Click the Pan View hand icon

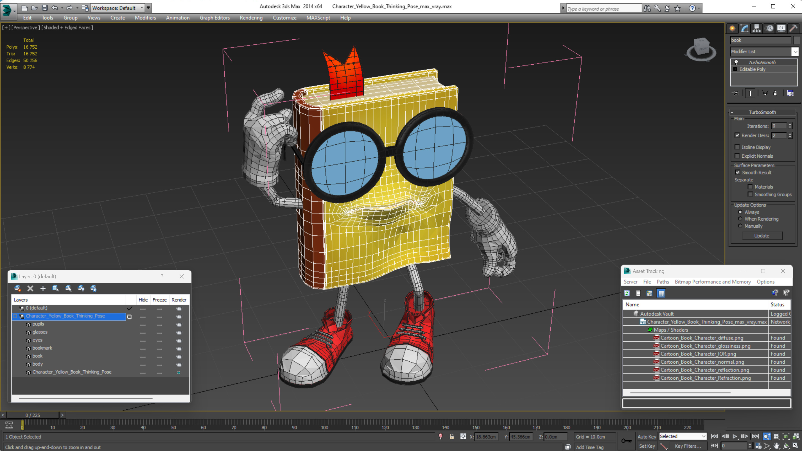click(x=776, y=446)
